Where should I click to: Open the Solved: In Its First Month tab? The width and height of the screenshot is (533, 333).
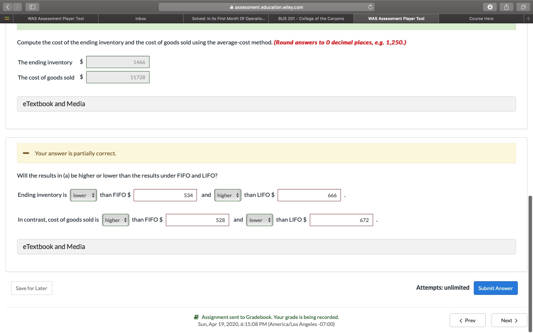pyautogui.click(x=226, y=18)
